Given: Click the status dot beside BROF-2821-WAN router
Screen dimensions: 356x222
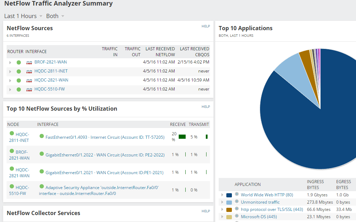Looking at the screenshot, I should coord(19,62).
